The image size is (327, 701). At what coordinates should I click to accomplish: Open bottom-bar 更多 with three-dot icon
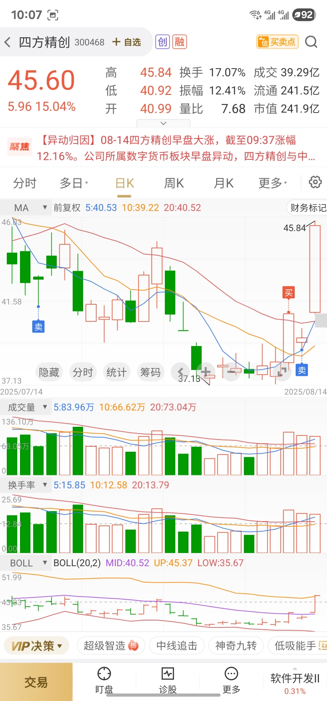[x=231, y=681]
